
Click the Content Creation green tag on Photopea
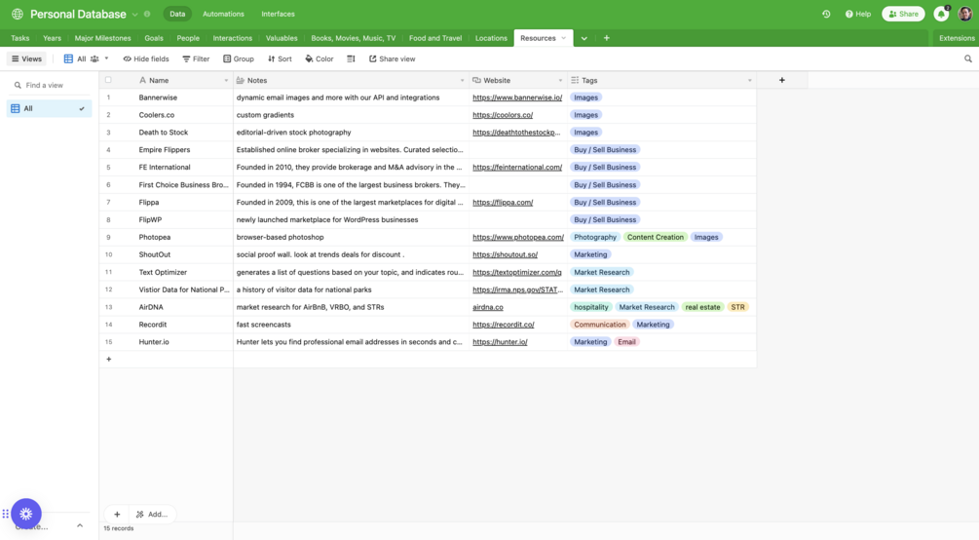point(655,237)
